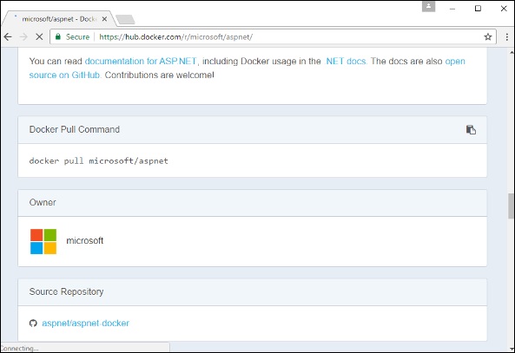Open a new browser tab
This screenshot has width=515, height=353.
tap(125, 19)
